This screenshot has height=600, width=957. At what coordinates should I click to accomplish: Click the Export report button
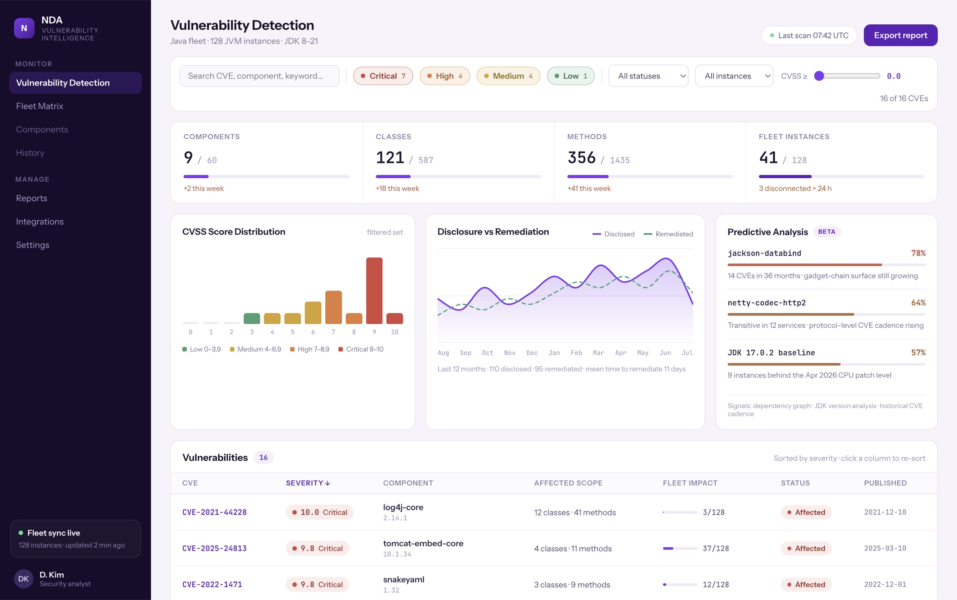tap(900, 35)
